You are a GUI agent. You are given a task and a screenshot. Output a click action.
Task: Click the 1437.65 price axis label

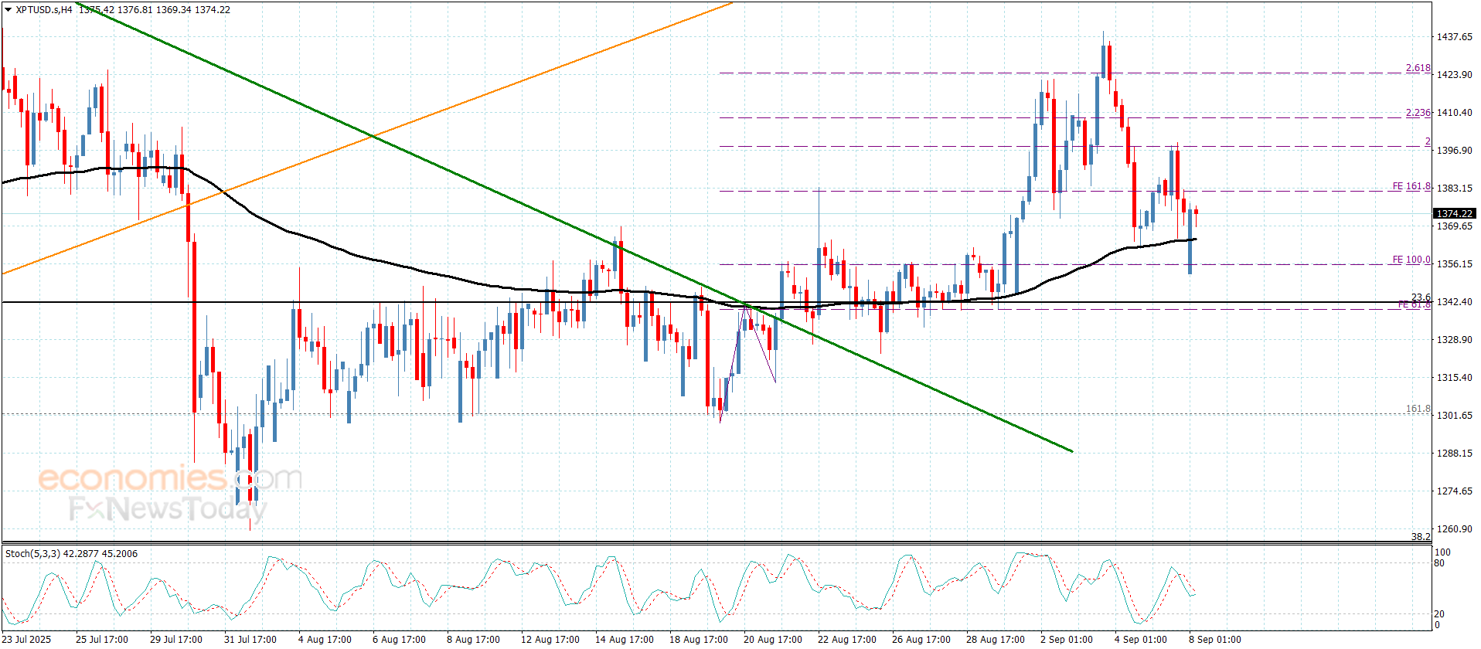(1454, 37)
